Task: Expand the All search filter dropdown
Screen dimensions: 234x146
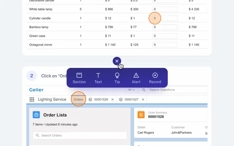Action: click(x=131, y=90)
